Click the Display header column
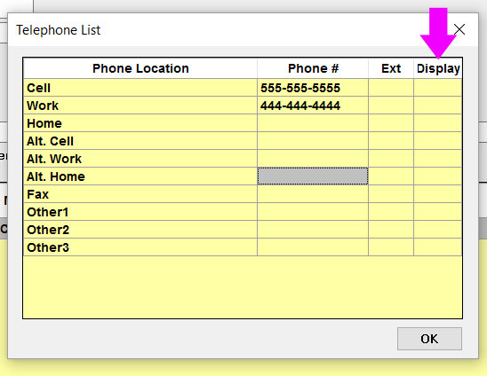 click(438, 68)
